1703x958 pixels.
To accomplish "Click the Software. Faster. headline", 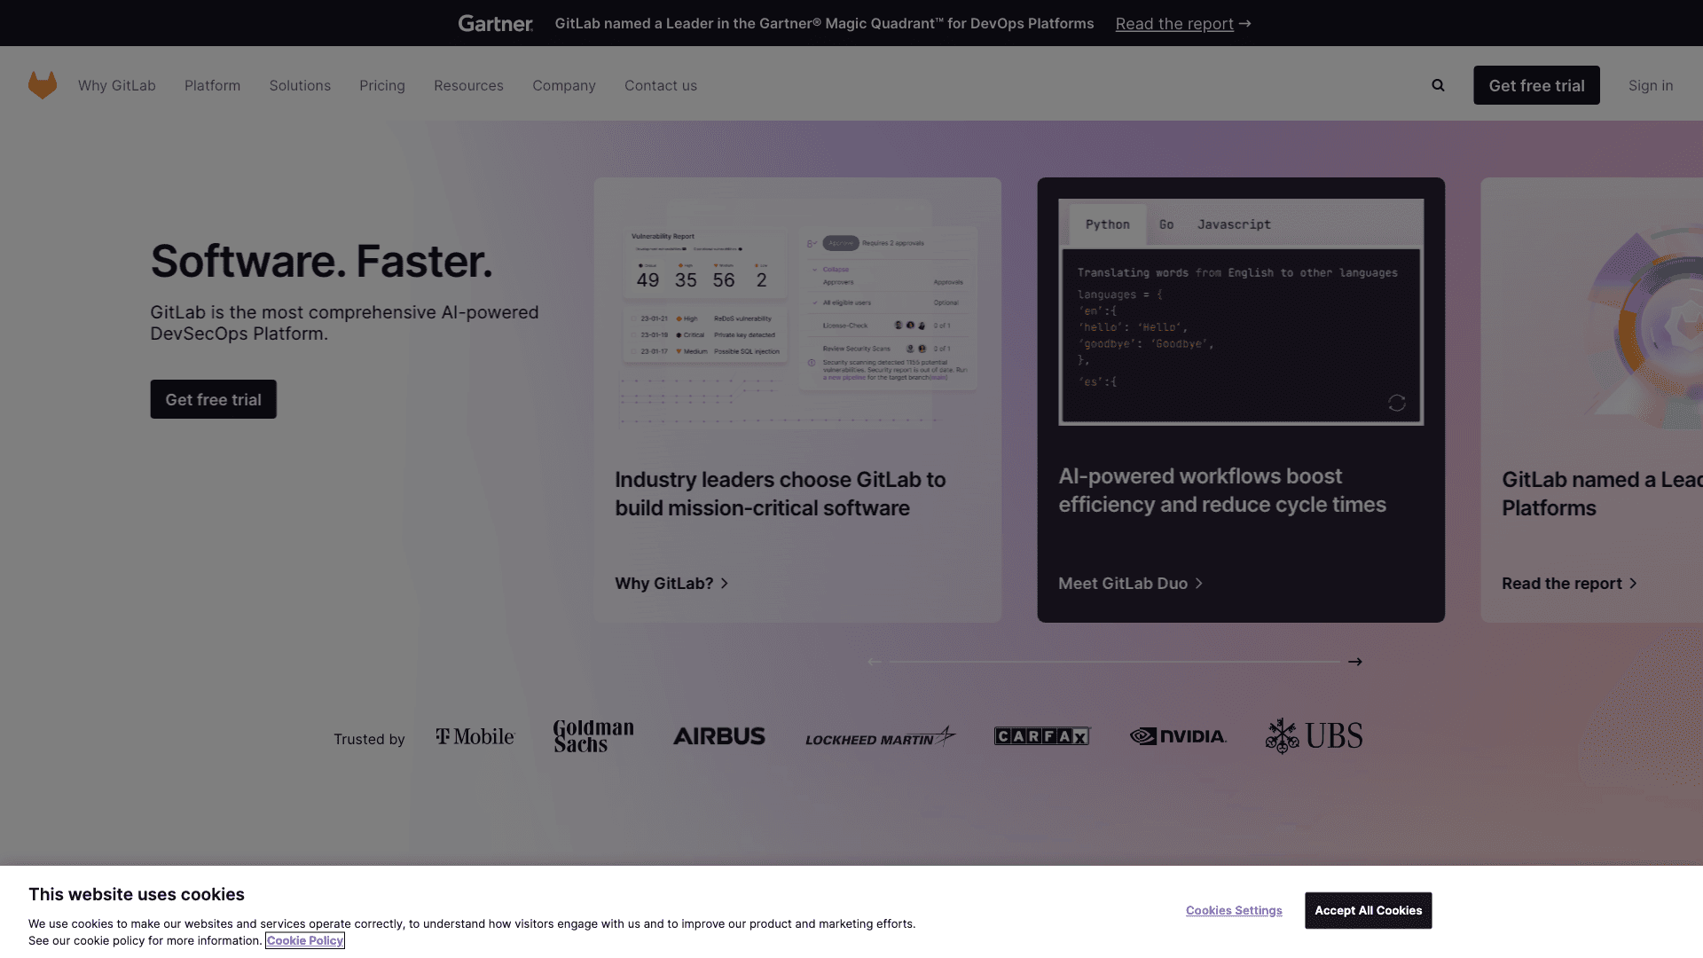I will (x=321, y=261).
